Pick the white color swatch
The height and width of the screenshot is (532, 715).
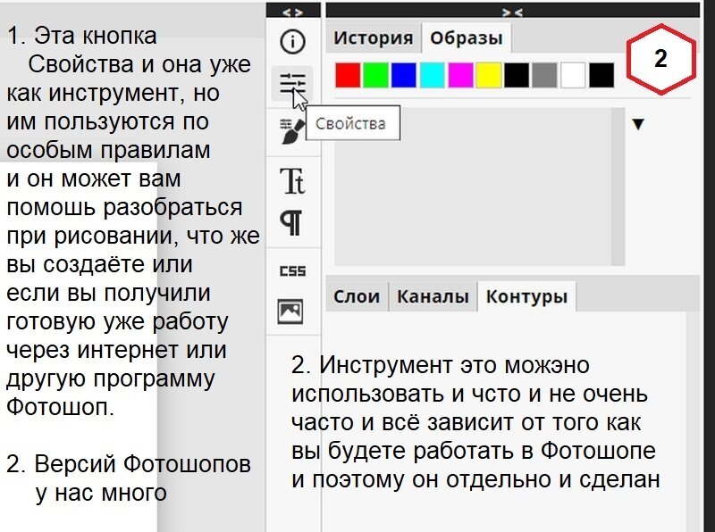(x=573, y=75)
